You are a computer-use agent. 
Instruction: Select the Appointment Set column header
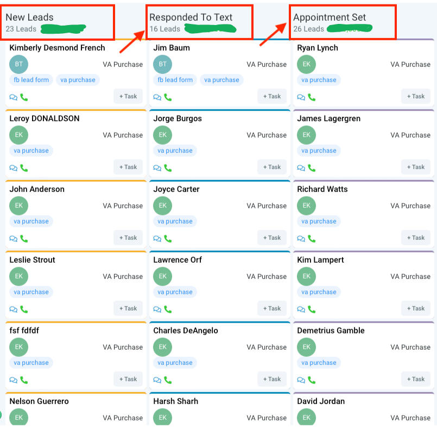330,17
